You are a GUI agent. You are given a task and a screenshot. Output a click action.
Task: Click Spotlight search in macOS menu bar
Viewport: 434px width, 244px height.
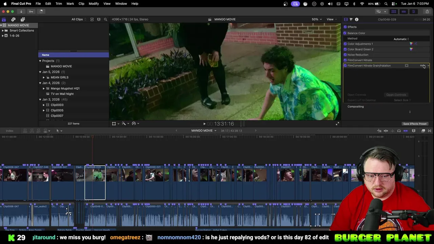tap(386, 4)
